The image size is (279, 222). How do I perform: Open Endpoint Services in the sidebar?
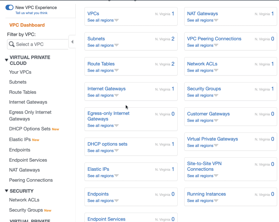[28, 160]
